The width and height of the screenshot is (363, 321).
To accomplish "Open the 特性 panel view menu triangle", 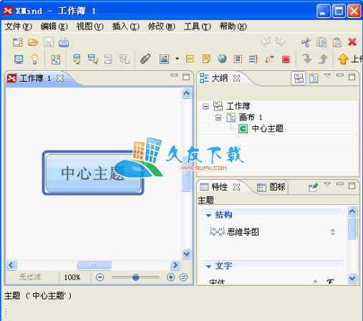I will 327,184.
